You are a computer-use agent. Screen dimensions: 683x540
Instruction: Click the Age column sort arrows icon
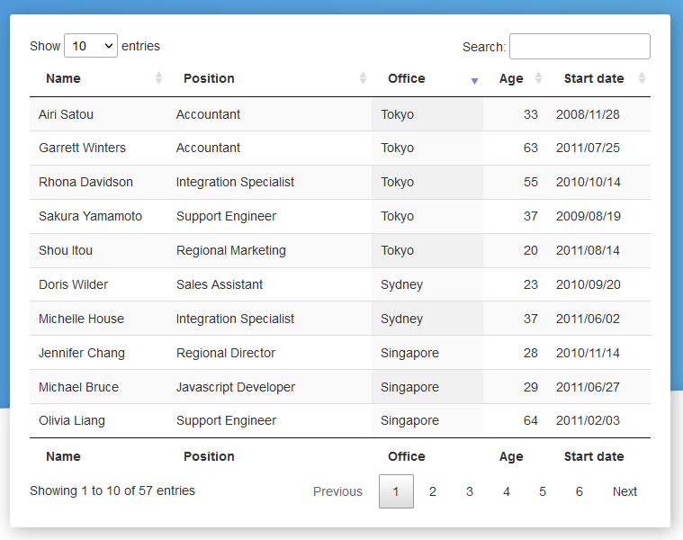[538, 78]
